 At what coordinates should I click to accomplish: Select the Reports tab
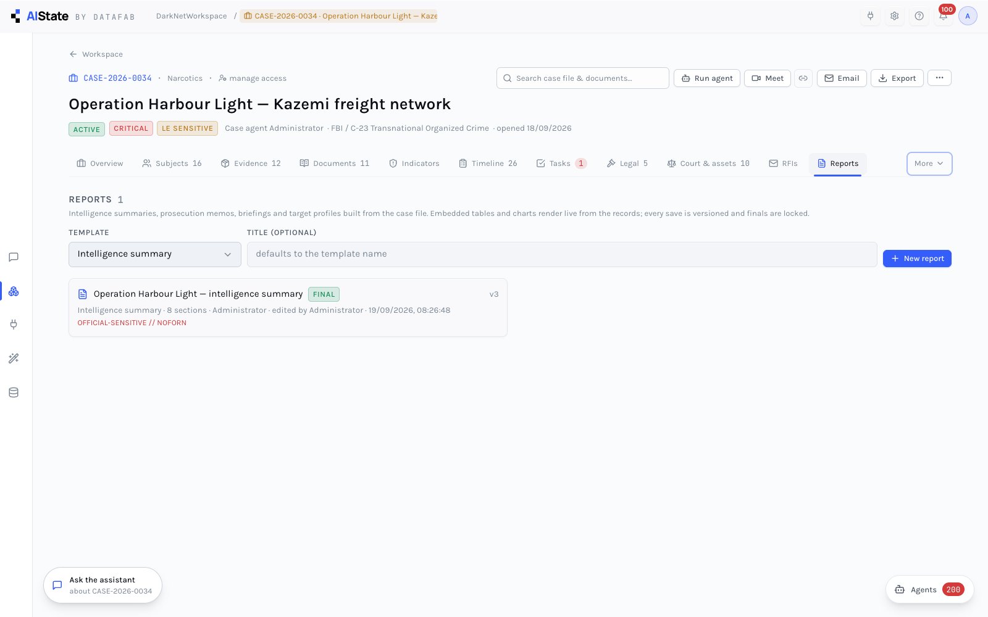(x=838, y=164)
